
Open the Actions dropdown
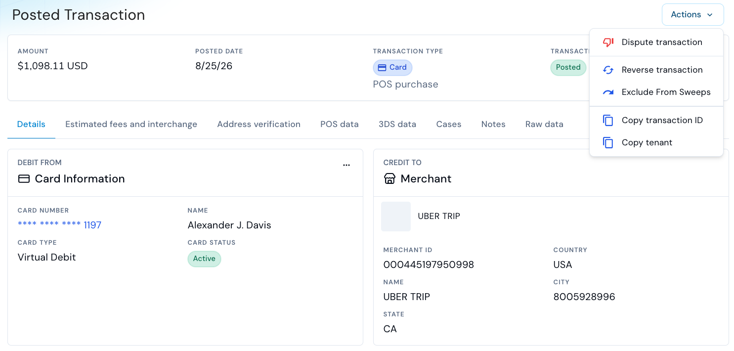[x=692, y=15]
